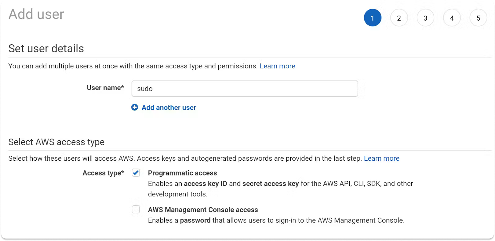Click the Select AWS access type heading
495x241 pixels.
click(57, 142)
